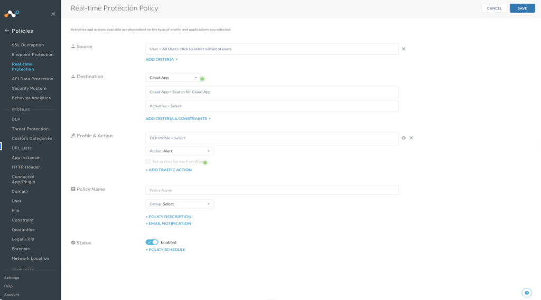The image size is (541, 300).
Task: Open the Cloud App destination dropdown
Action: pyautogui.click(x=173, y=78)
